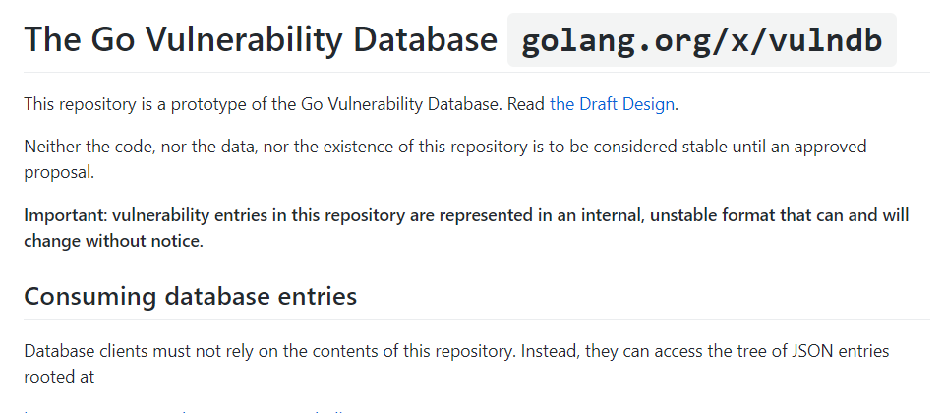
Task: Click the partially visible blue link at bottom
Action: 184,411
